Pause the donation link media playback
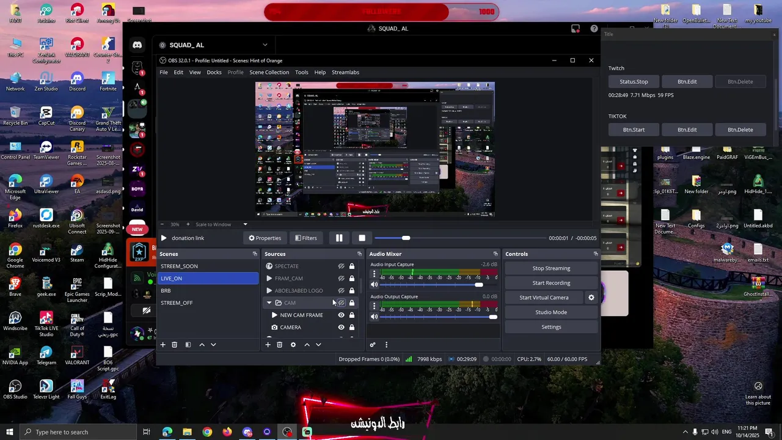Viewport: 782px width, 440px height. [339, 238]
